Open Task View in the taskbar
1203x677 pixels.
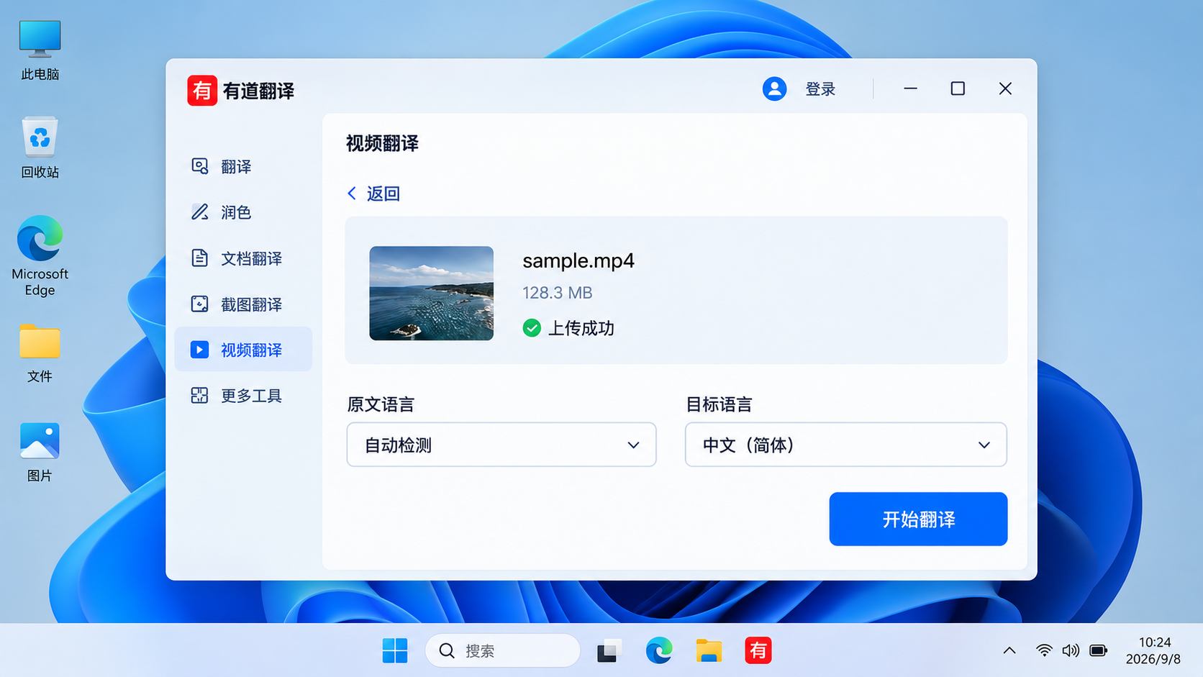[x=609, y=650]
